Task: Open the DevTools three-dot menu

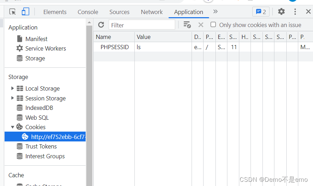Action: click(x=295, y=12)
